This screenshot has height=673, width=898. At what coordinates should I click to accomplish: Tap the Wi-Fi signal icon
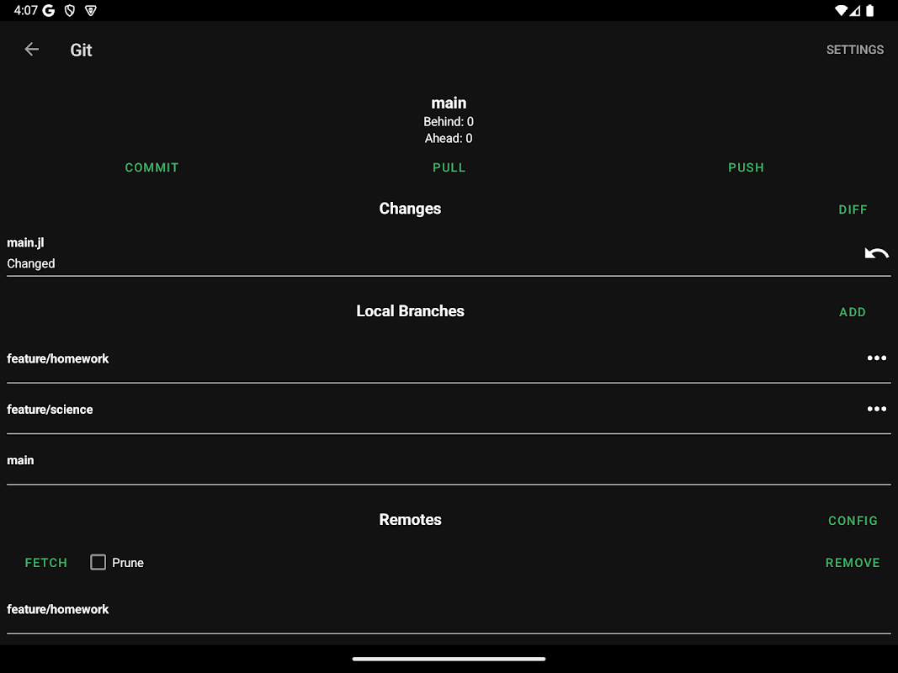tap(842, 10)
